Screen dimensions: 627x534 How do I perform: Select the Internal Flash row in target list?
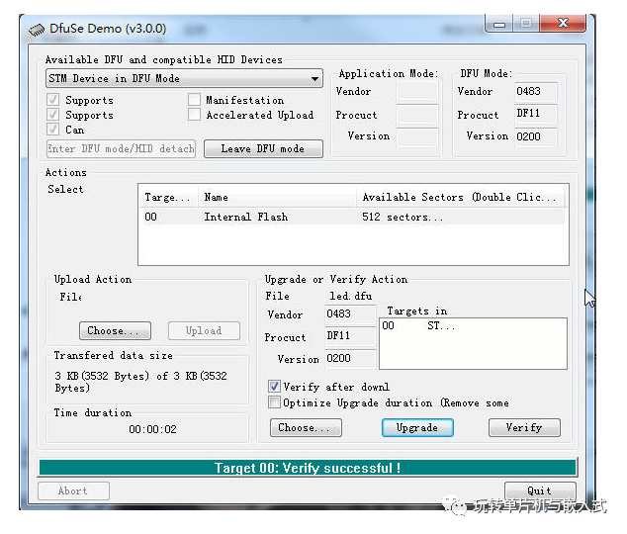[353, 217]
